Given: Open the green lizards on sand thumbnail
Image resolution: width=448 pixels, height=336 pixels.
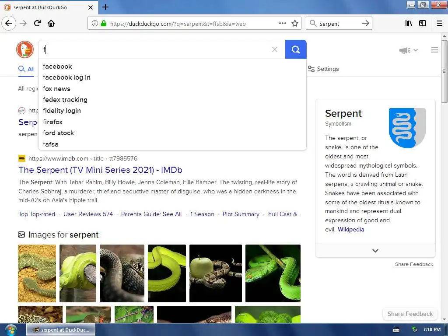Looking at the screenshot, I should [x=37, y=273].
